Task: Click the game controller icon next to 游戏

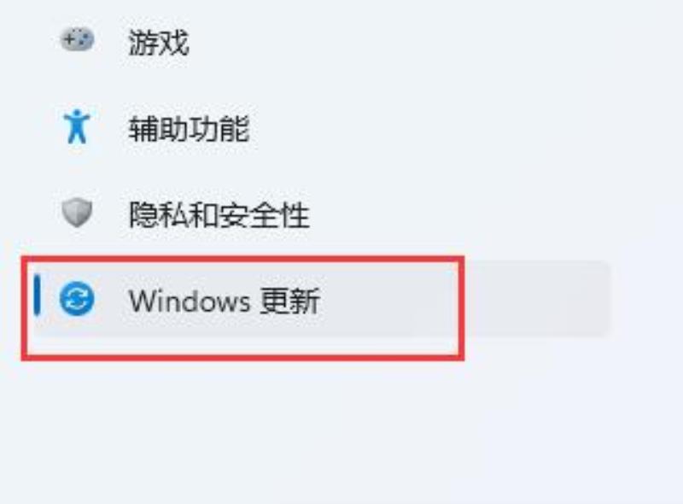Action: 77,39
